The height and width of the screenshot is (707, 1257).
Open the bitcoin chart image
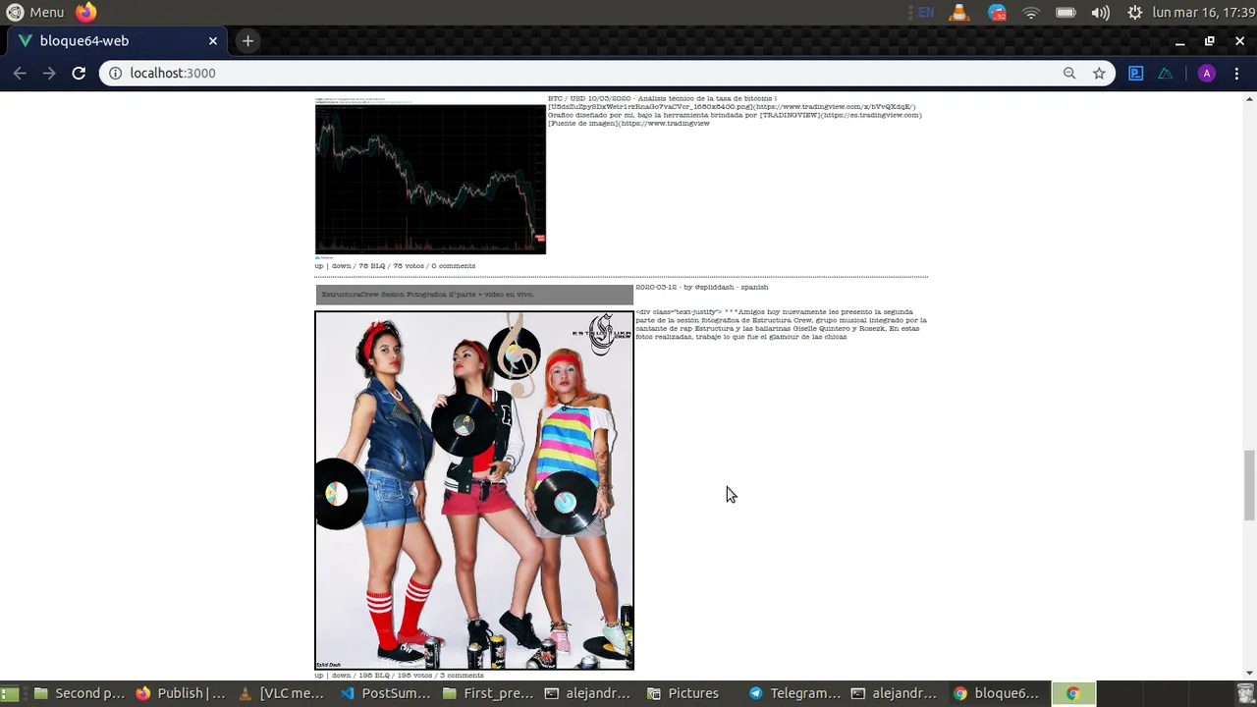(x=430, y=177)
